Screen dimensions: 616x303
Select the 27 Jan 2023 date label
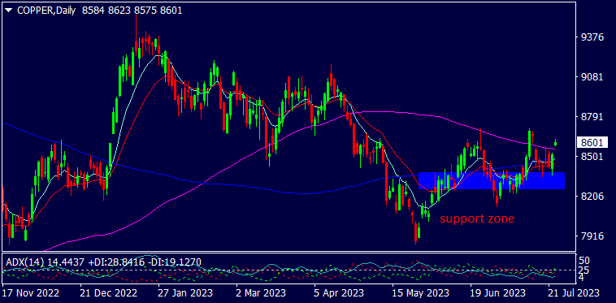[185, 292]
